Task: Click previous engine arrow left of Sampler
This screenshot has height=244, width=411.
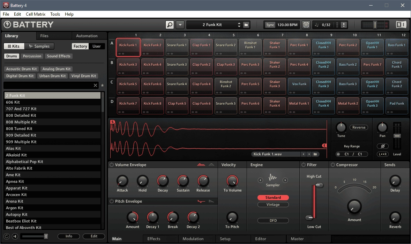Action: pyautogui.click(x=260, y=180)
